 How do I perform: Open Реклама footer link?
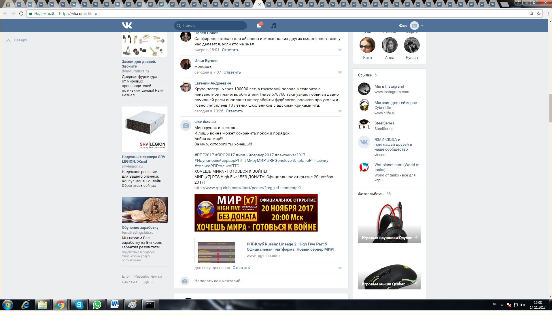(x=130, y=282)
